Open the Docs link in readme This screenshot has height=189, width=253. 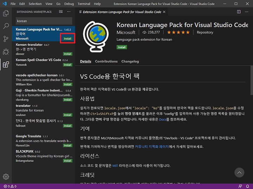(162, 120)
